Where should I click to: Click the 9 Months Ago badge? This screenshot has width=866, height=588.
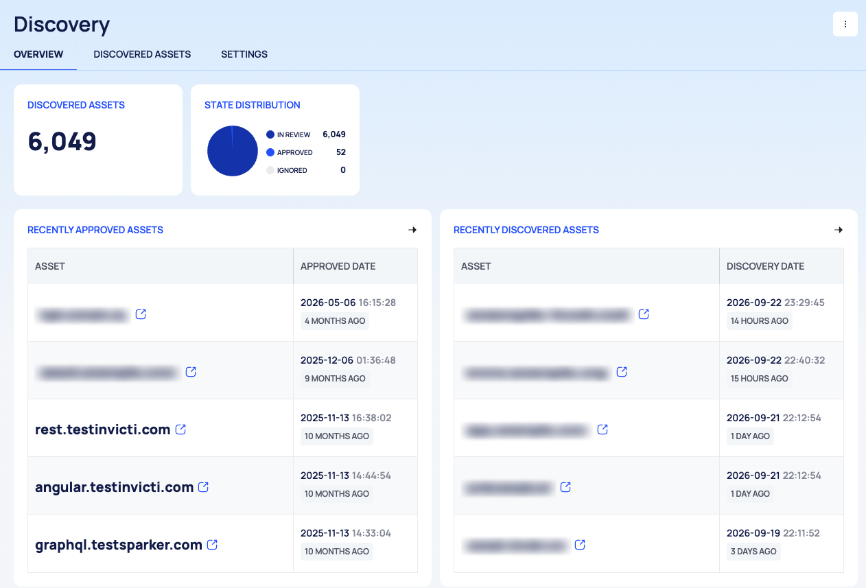click(x=335, y=379)
